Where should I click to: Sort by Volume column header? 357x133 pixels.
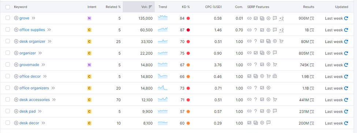tap(139, 7)
